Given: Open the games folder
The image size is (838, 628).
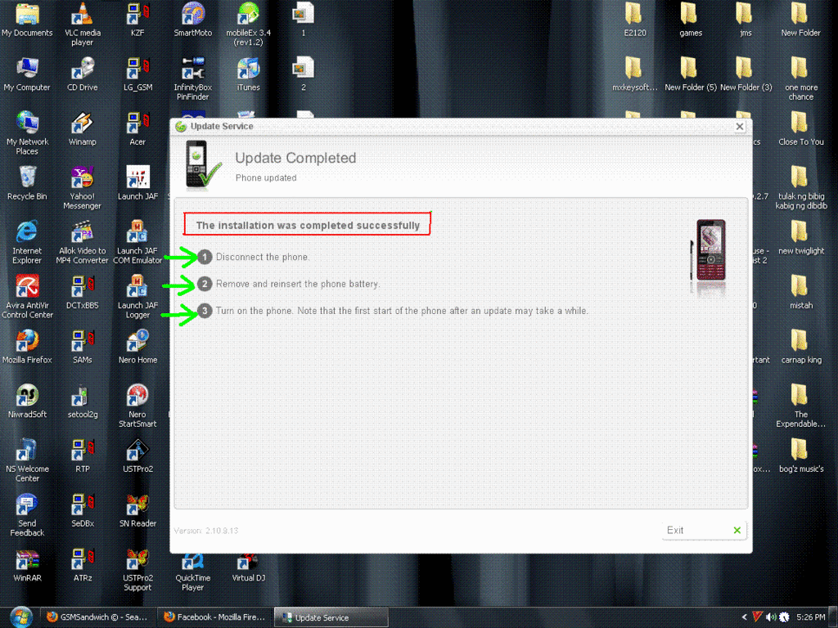Looking at the screenshot, I should point(690,20).
